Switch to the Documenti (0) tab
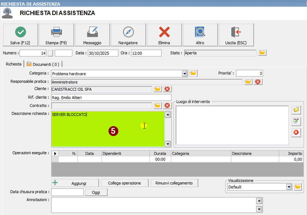This screenshot has width=307, height=215. click(43, 64)
